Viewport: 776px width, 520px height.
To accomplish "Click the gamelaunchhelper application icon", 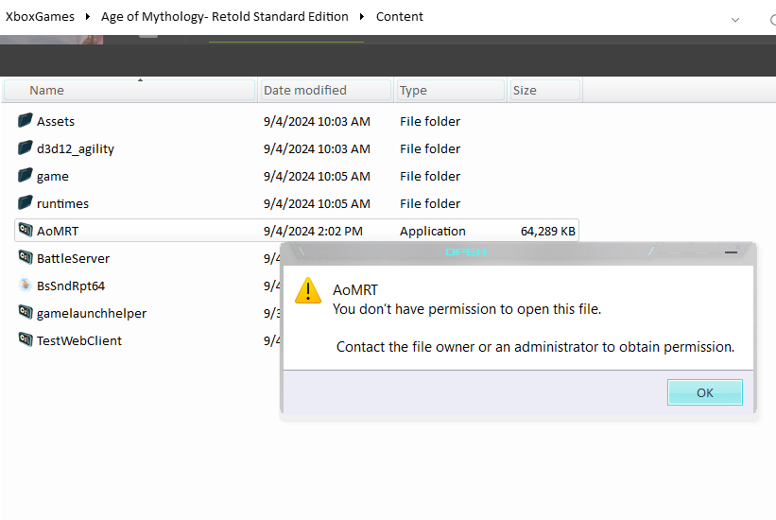I will pyautogui.click(x=26, y=312).
